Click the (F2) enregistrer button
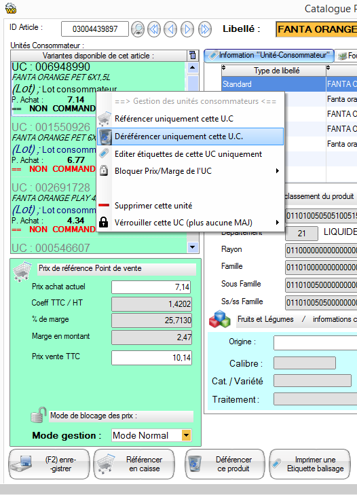The image size is (357, 495). click(50, 464)
